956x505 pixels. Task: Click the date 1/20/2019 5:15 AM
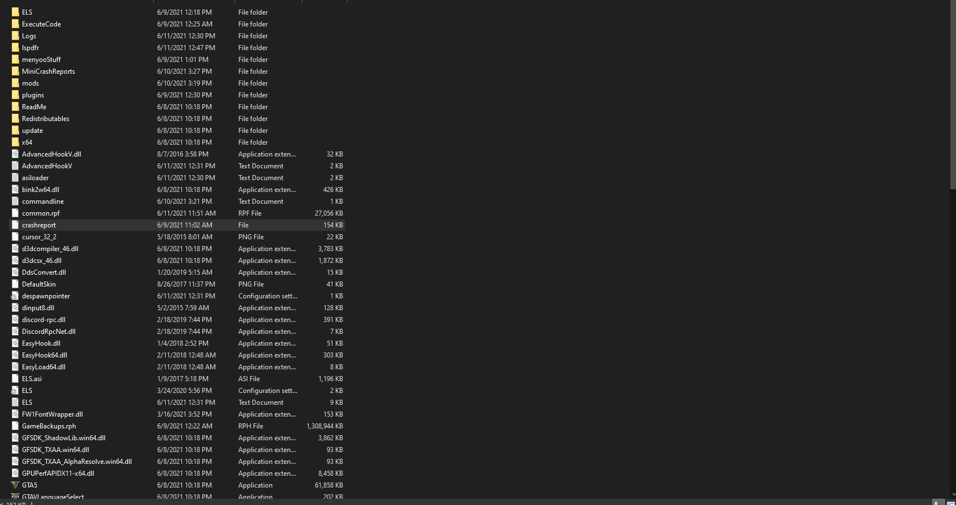[x=185, y=272]
